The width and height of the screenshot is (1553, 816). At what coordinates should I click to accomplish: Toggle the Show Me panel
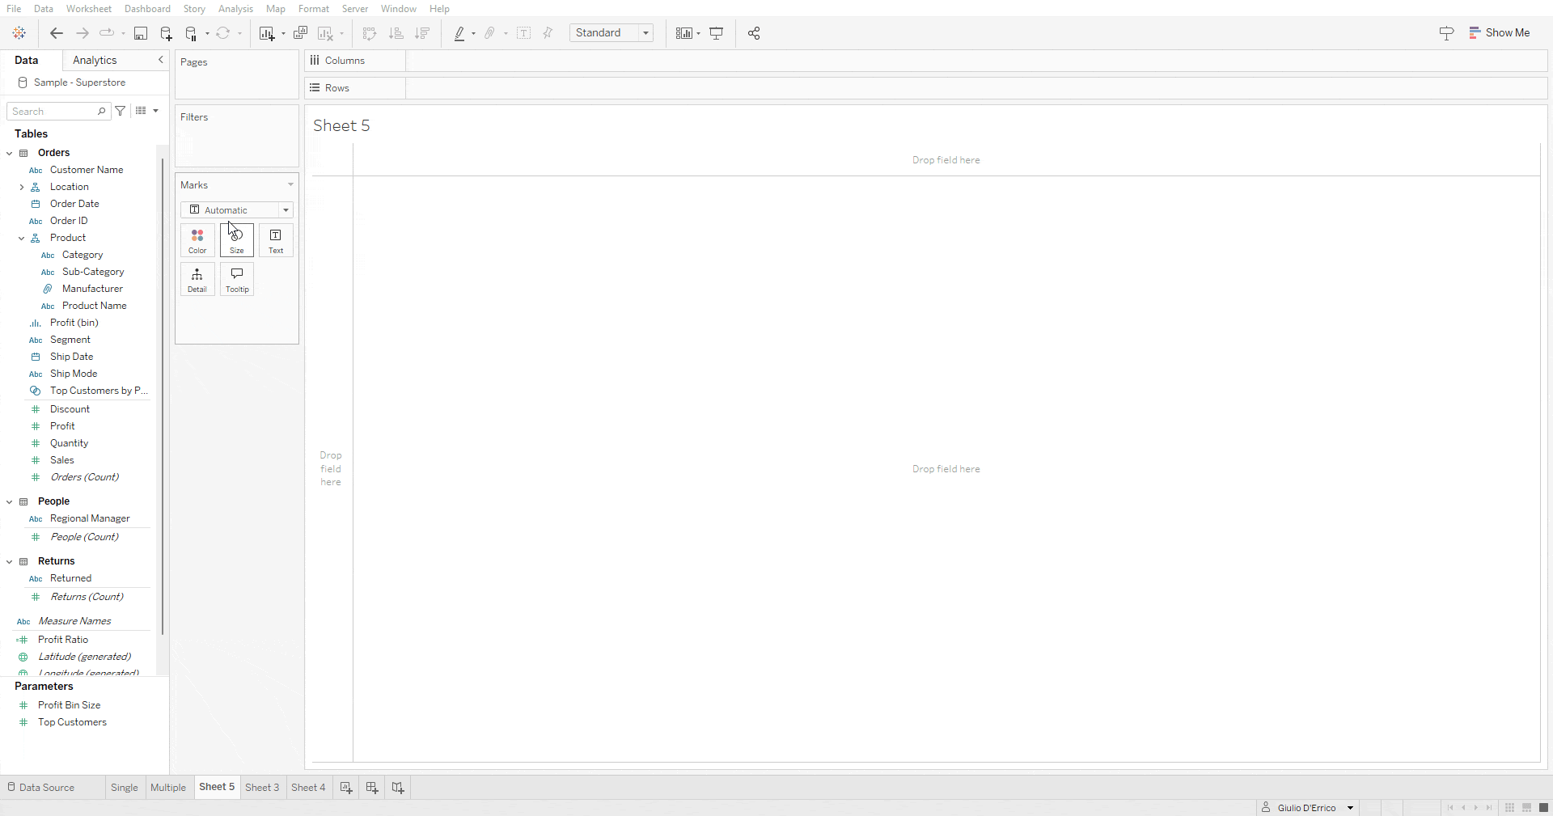(x=1500, y=33)
